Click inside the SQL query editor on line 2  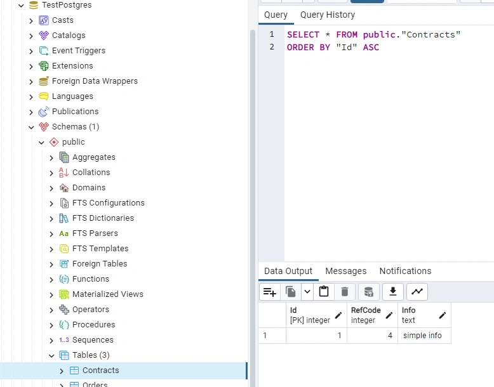coord(333,47)
